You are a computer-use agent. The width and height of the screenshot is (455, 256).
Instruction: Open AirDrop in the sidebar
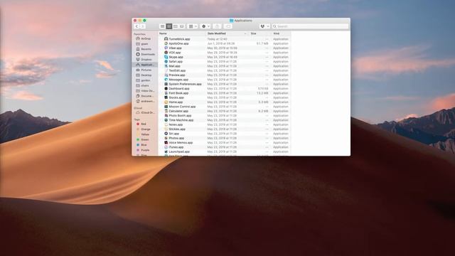[144, 38]
